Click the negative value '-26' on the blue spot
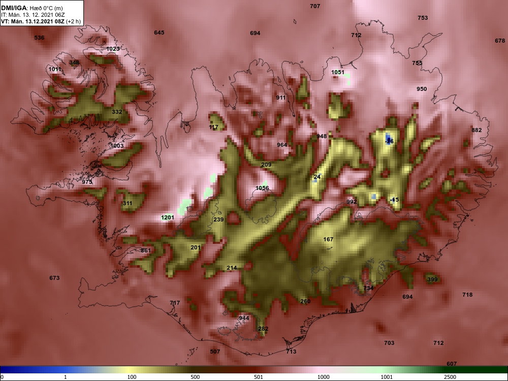This screenshot has height=381, width=508. coord(389,141)
